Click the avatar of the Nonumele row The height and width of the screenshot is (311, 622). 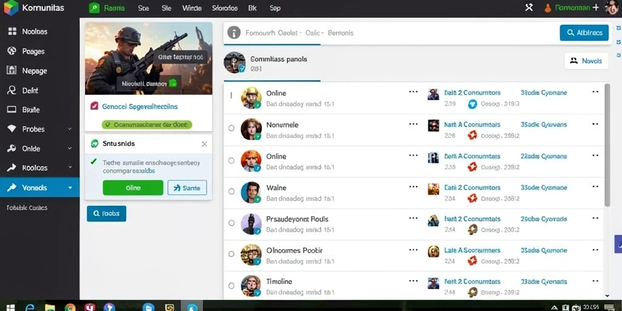[x=251, y=129]
